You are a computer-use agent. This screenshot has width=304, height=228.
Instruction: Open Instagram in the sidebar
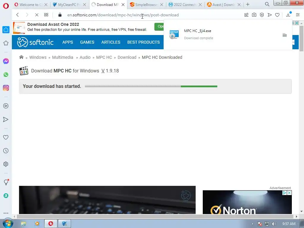6,88
